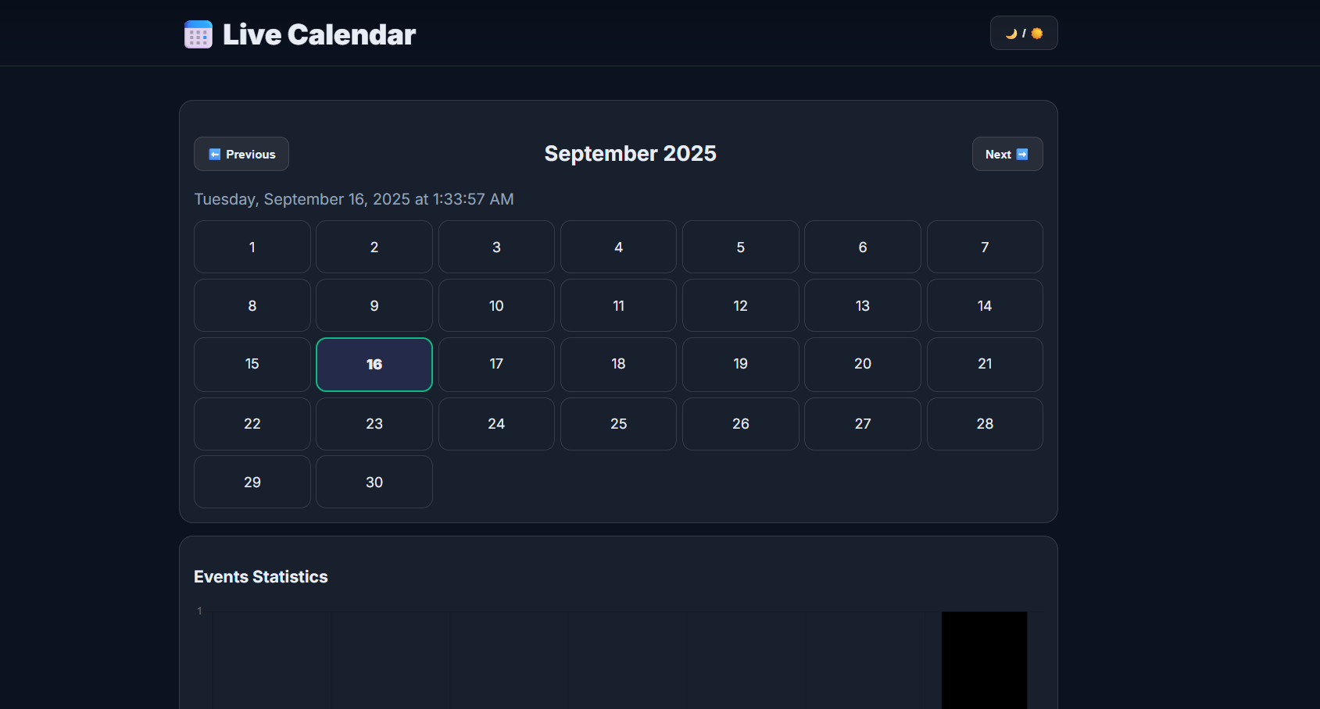The height and width of the screenshot is (709, 1320).
Task: Select day 30 of September
Action: (374, 482)
